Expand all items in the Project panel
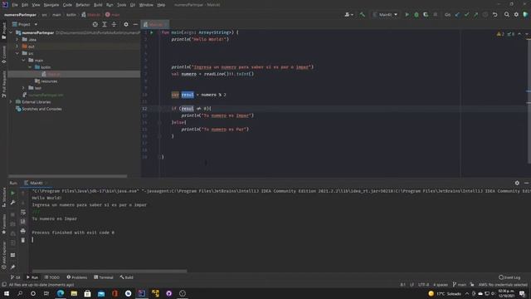Viewport: 531px width, 299px height. (105, 24)
